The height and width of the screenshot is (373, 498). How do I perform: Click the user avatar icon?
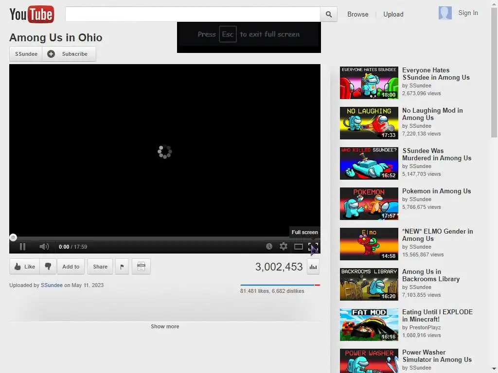[x=445, y=13]
